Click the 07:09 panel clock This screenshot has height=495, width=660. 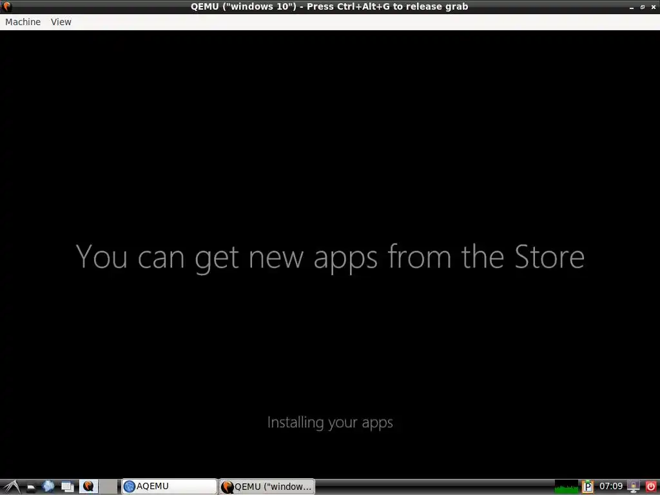click(611, 486)
